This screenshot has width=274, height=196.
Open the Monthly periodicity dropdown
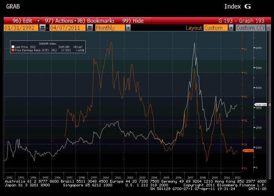click(128, 28)
